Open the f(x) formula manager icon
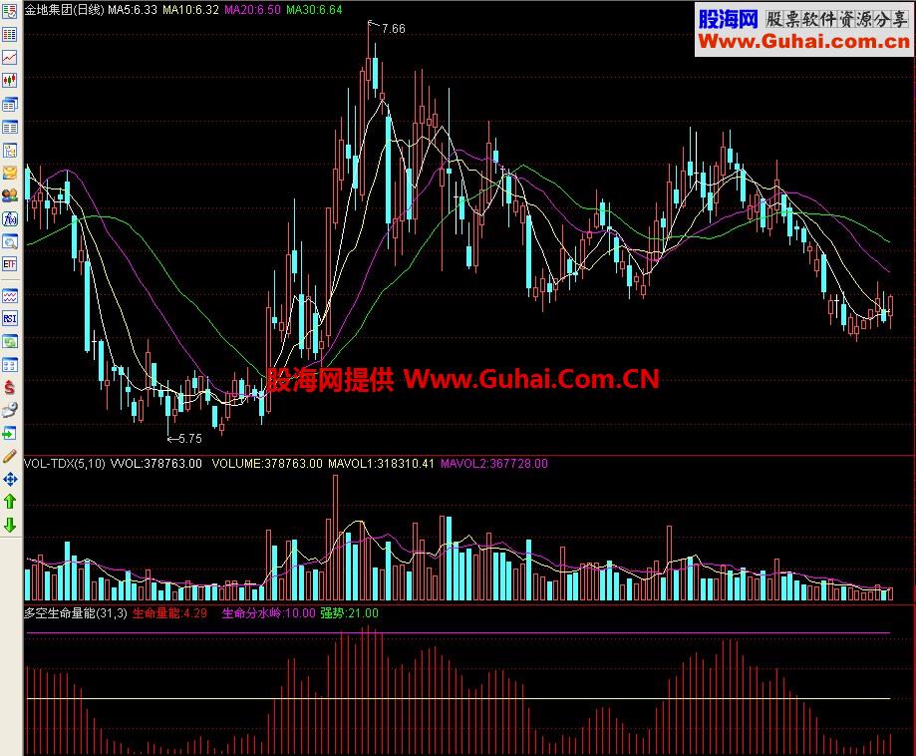This screenshot has width=916, height=756. click(9, 218)
